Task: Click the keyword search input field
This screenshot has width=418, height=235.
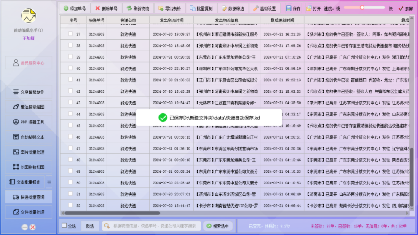Action: click(x=151, y=226)
